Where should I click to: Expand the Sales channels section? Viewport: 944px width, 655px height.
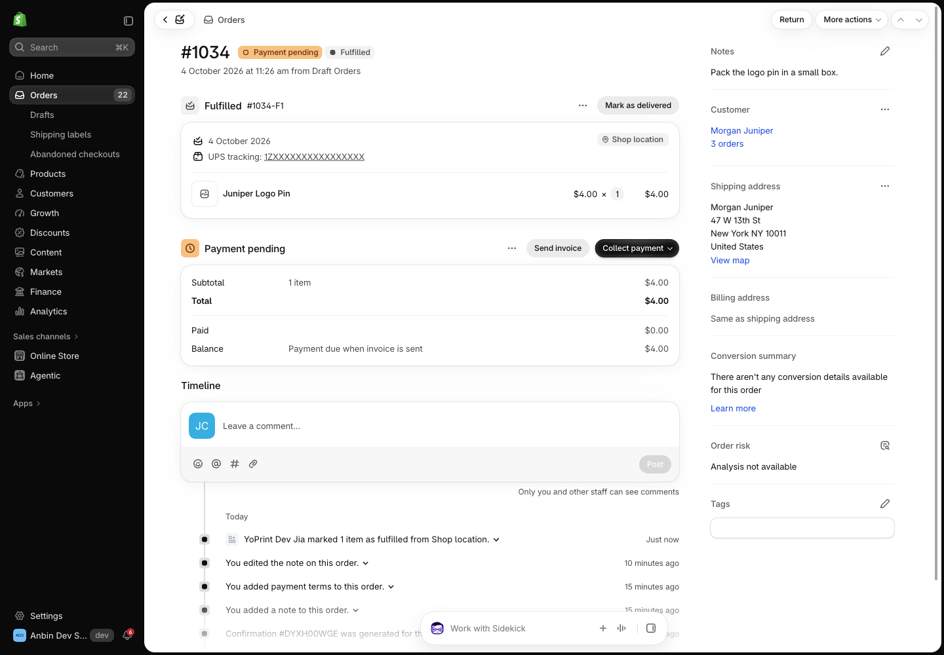[45, 337]
